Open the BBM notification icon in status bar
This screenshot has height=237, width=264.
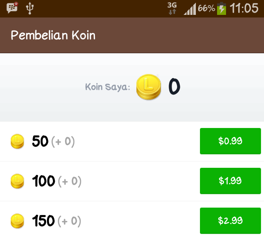tap(12, 8)
